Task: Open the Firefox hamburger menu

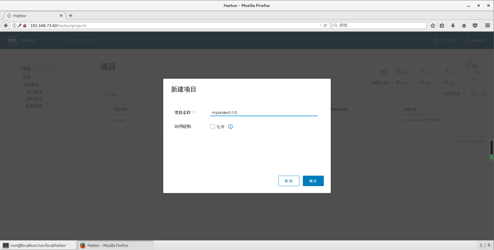Action: (x=487, y=25)
